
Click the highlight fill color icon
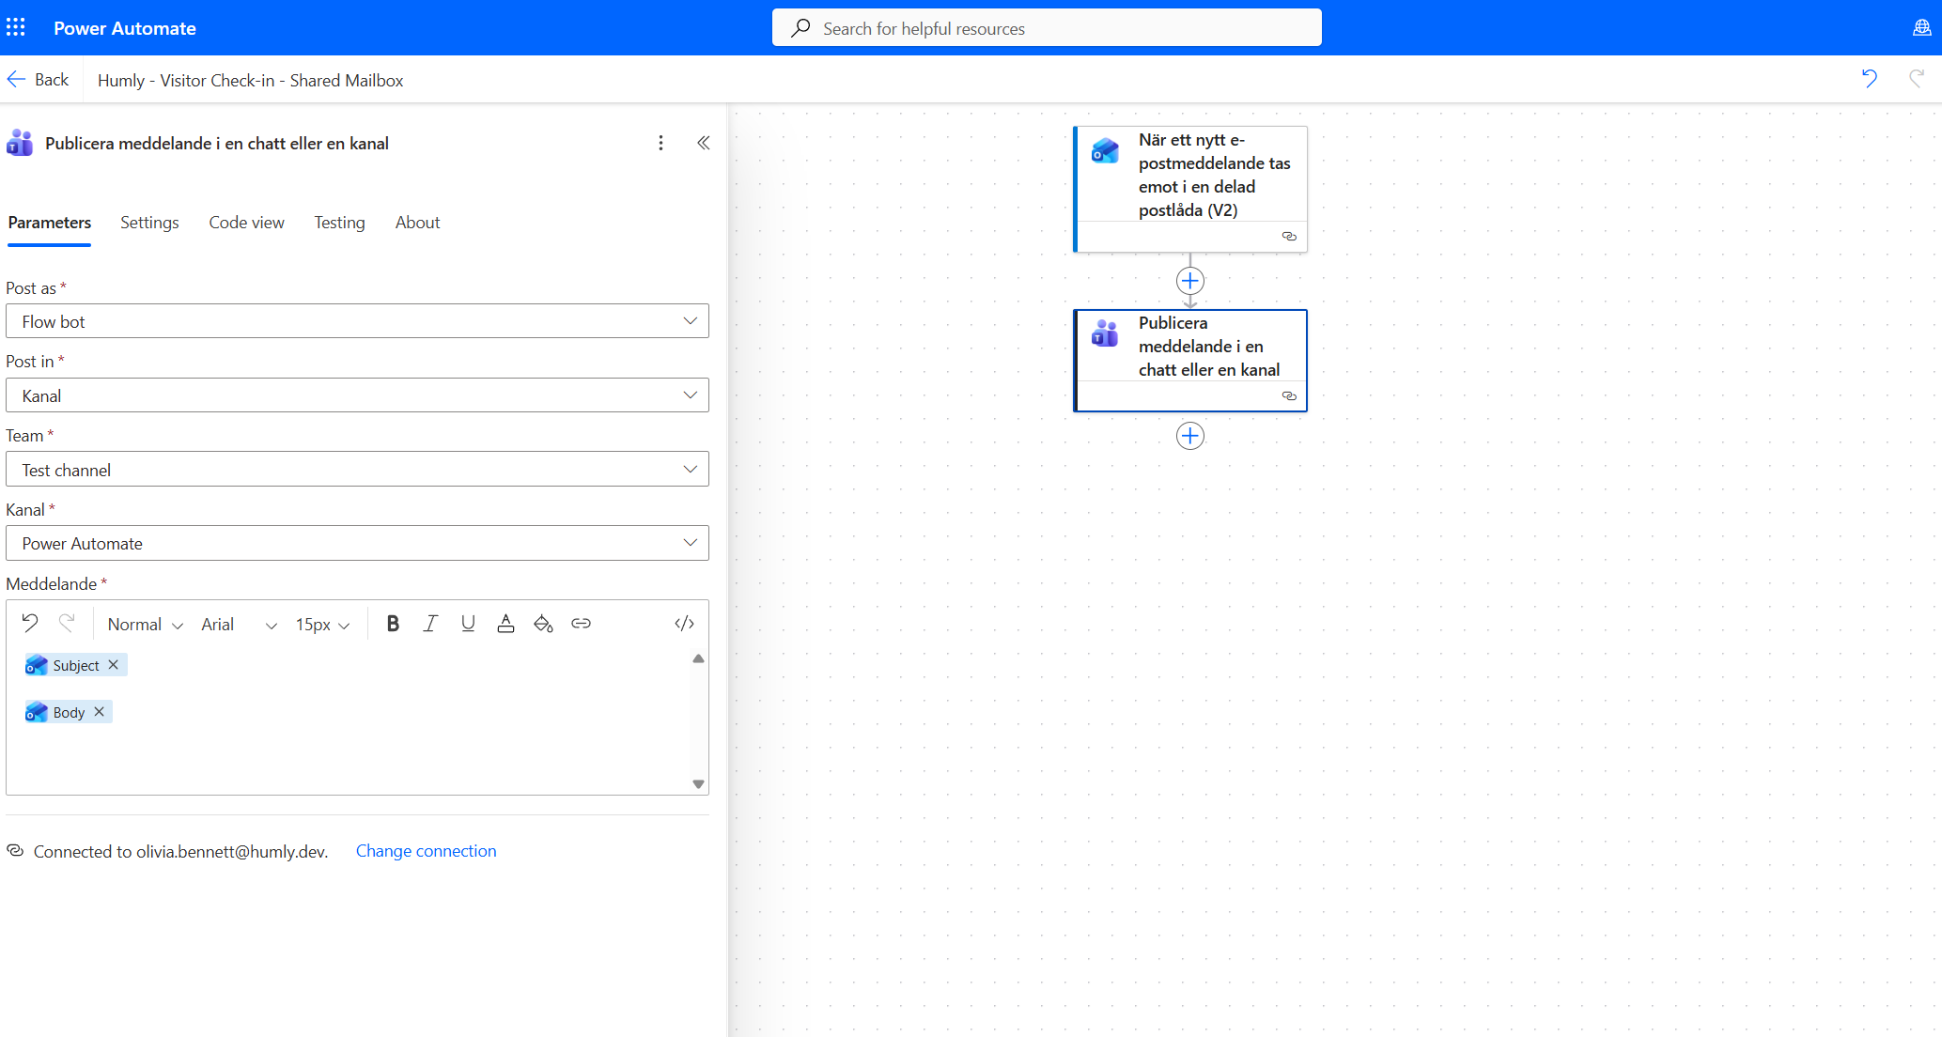pyautogui.click(x=543, y=624)
